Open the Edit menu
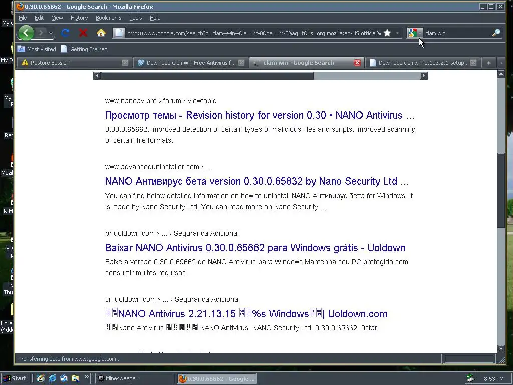The image size is (513, 385). [x=39, y=18]
